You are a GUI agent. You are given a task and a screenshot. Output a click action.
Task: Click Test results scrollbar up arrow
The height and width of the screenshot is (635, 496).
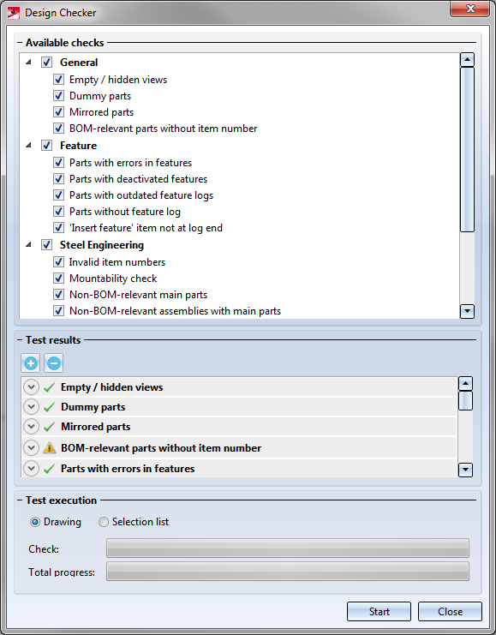[465, 384]
